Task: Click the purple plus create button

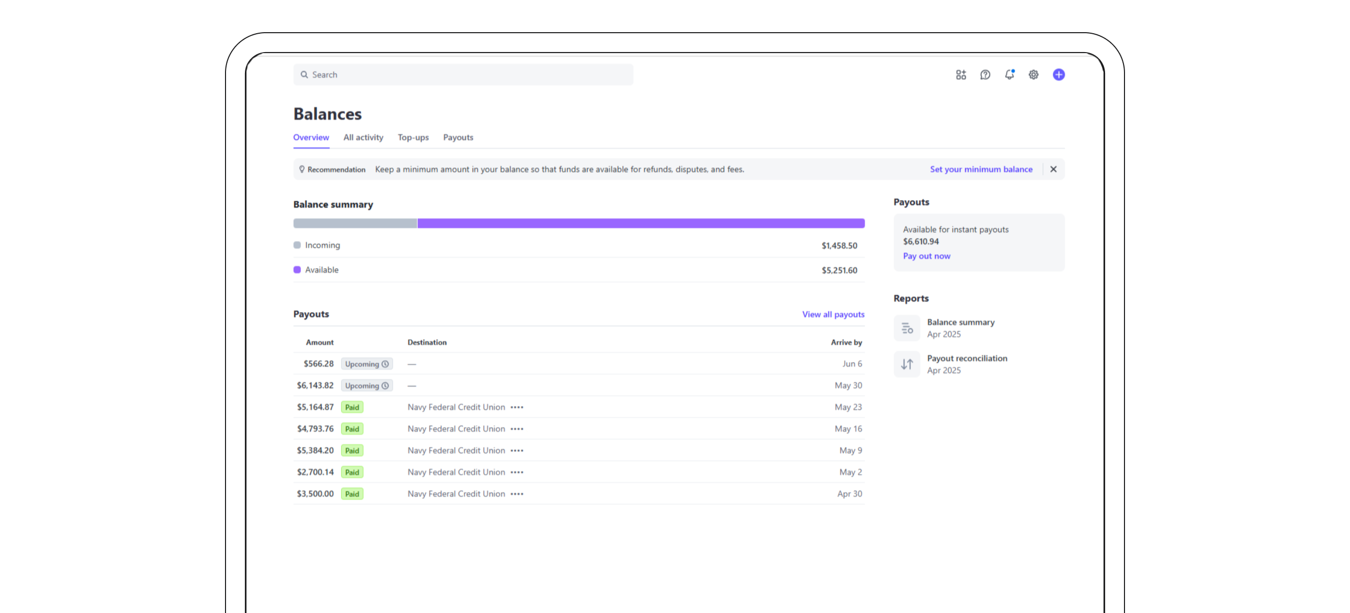Action: [x=1059, y=75]
